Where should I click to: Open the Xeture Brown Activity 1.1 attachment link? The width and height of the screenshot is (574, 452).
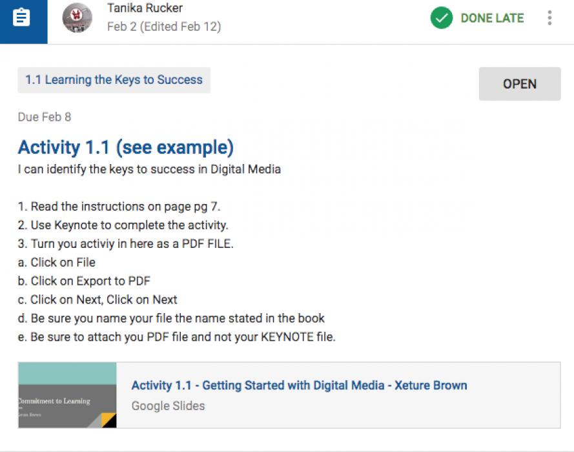pyautogui.click(x=299, y=385)
